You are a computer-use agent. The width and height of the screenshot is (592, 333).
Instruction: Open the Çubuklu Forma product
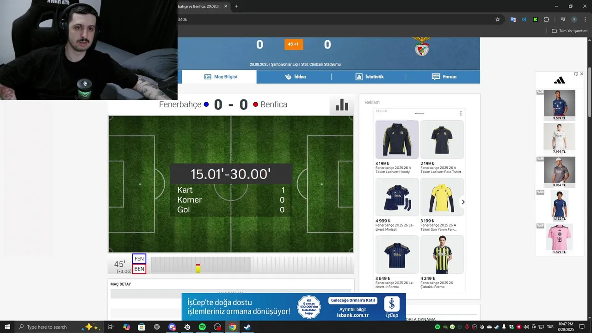point(442,262)
